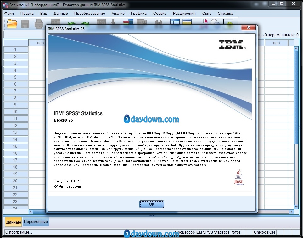Click the horizontal scrollbar left arrow
The width and height of the screenshot is (303, 238).
pos(31,212)
